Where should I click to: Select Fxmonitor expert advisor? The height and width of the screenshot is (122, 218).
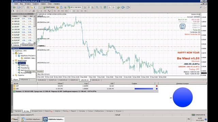coord(24,68)
